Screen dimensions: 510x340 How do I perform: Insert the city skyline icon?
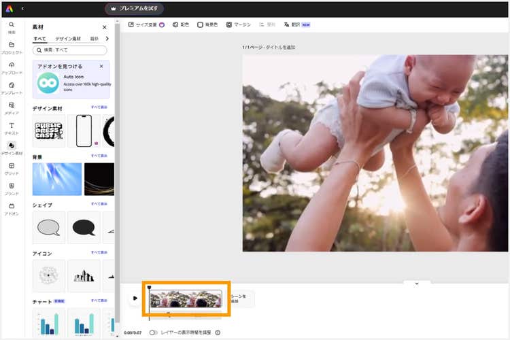click(84, 275)
